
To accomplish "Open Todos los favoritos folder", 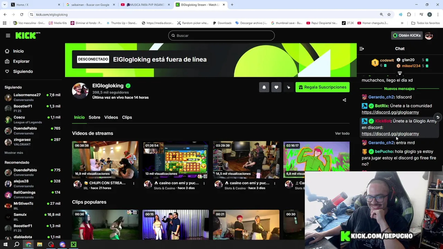I will coord(425,23).
